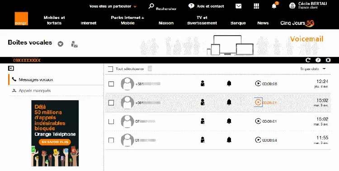The height and width of the screenshot is (171, 339).
Task: Open the Maison menu
Action: (166, 23)
